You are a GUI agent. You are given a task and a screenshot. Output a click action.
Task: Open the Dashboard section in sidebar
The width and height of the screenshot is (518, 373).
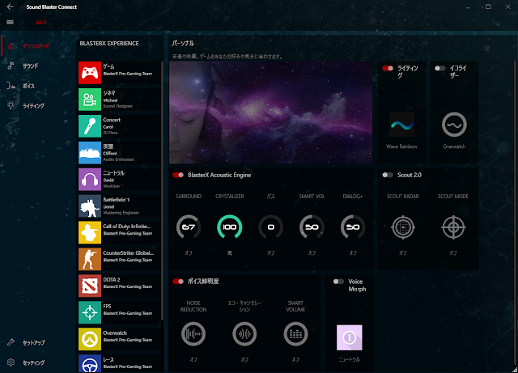pos(38,46)
